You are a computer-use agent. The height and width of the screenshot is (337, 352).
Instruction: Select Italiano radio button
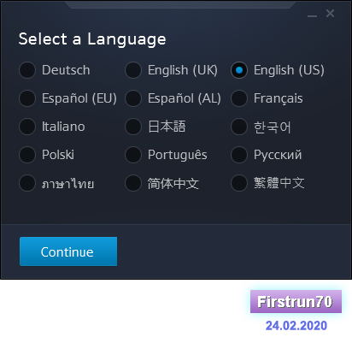point(27,127)
